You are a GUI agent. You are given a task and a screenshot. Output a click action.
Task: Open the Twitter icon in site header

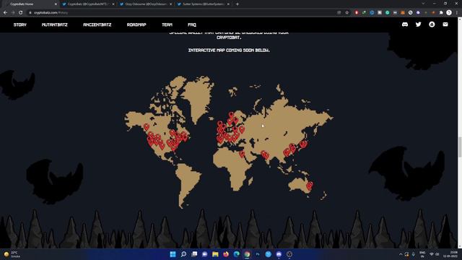point(419,25)
